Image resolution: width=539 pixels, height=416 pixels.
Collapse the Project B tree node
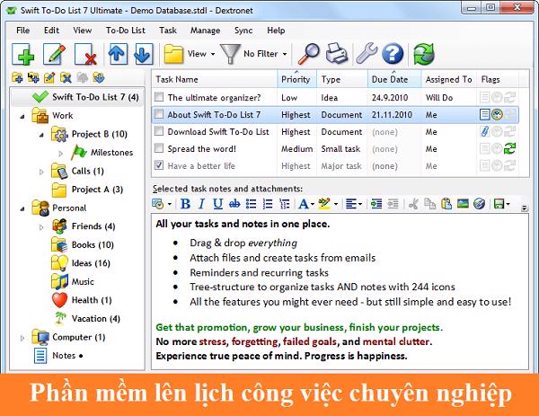[x=41, y=135]
